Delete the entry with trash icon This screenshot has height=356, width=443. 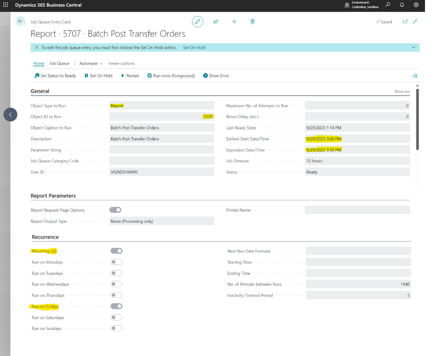click(252, 22)
